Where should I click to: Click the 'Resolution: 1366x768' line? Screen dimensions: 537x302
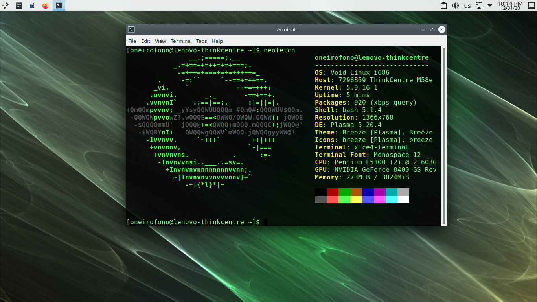[354, 117]
